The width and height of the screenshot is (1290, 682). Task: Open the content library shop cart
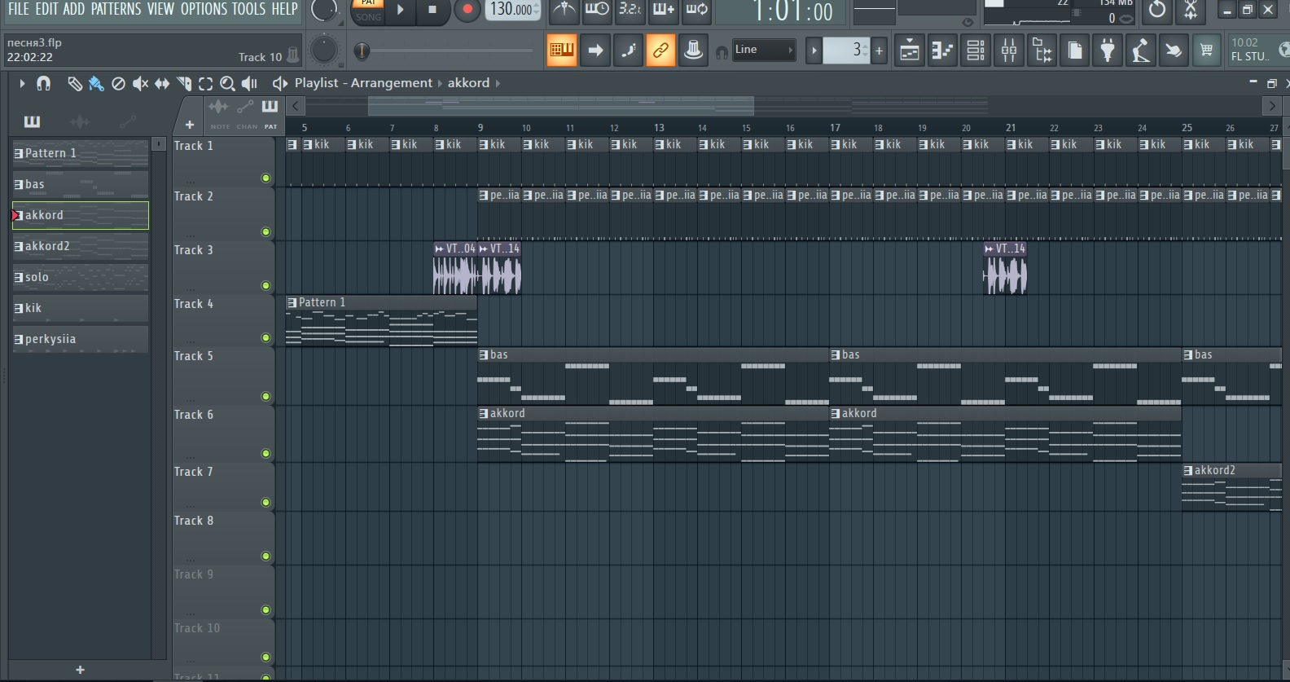[1206, 51]
